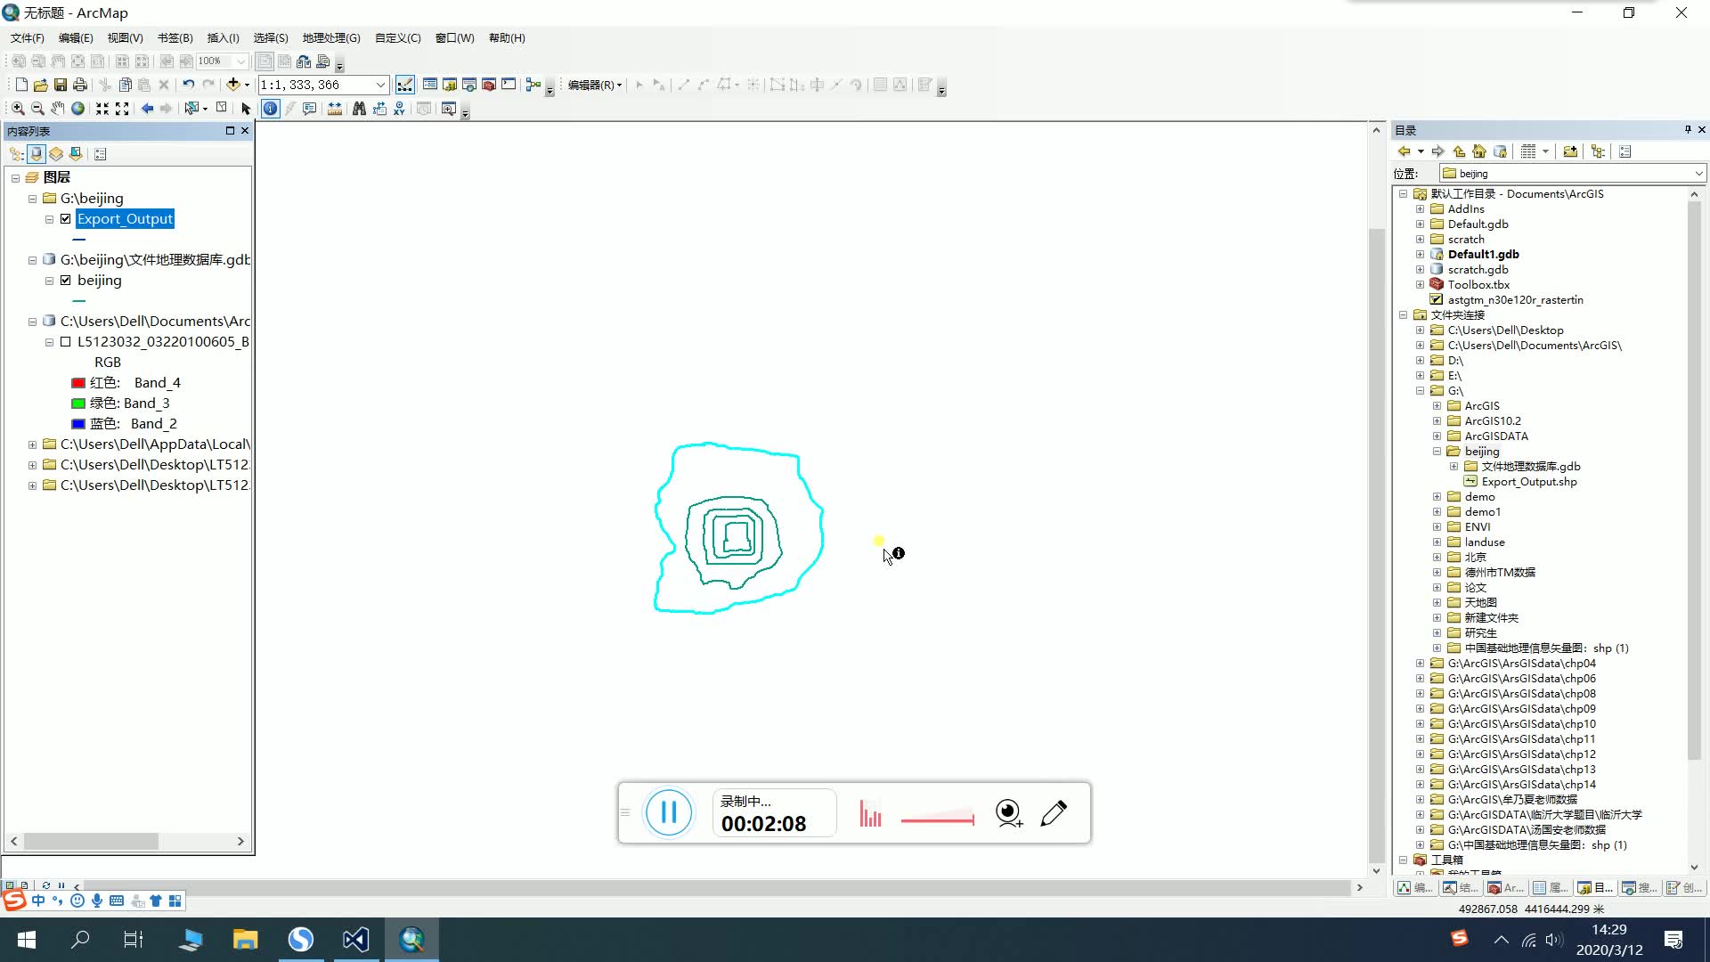The height and width of the screenshot is (962, 1710).
Task: Activate the Zoom In tool
Action: 18,109
